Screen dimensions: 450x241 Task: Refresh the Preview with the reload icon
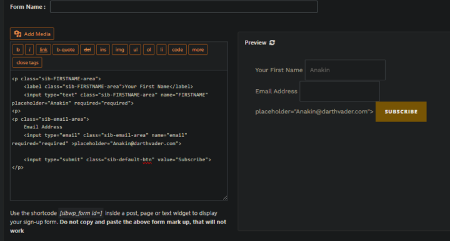[272, 42]
